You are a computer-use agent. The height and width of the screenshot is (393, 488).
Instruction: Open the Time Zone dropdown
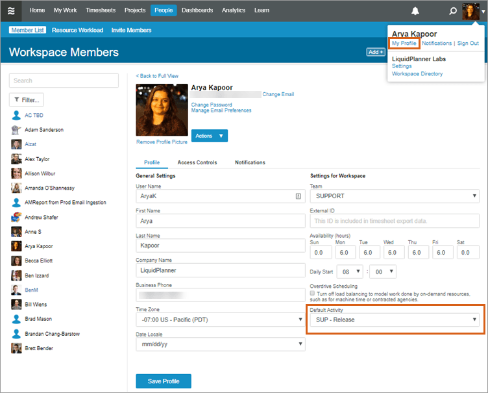coord(220,320)
